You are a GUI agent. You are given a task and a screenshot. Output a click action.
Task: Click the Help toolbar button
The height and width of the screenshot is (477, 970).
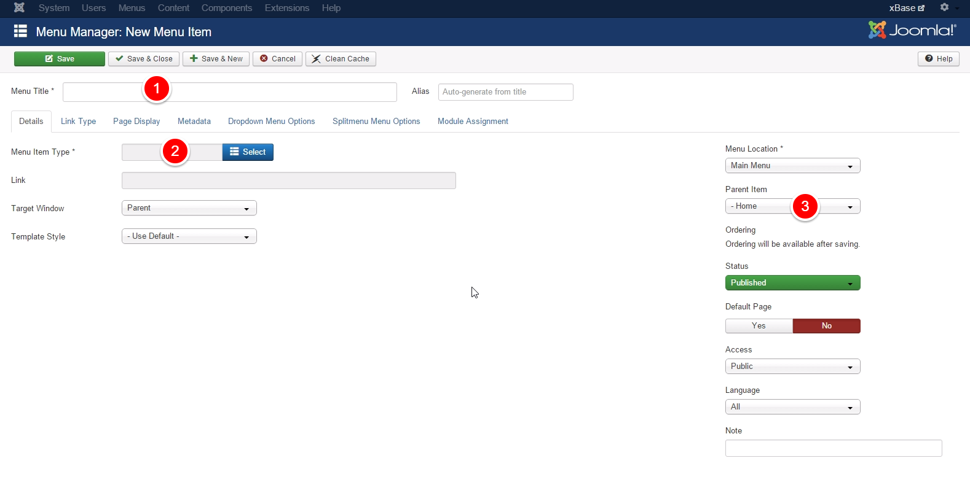tap(939, 59)
